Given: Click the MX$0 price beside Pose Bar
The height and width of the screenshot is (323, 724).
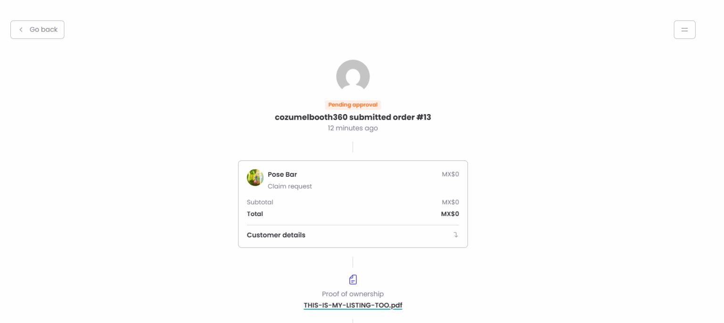Looking at the screenshot, I should (450, 174).
